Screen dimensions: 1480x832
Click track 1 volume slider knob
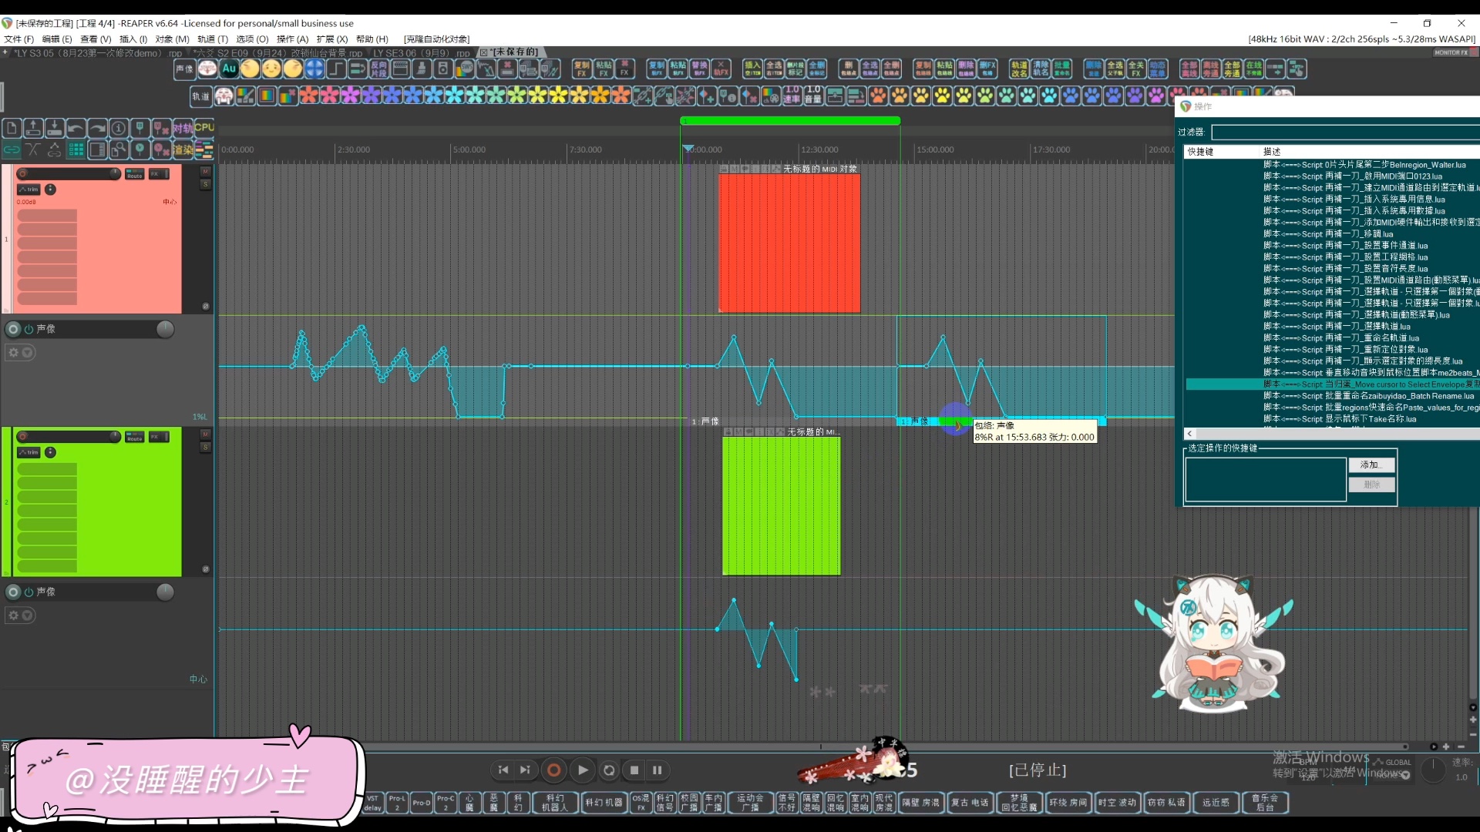(114, 174)
